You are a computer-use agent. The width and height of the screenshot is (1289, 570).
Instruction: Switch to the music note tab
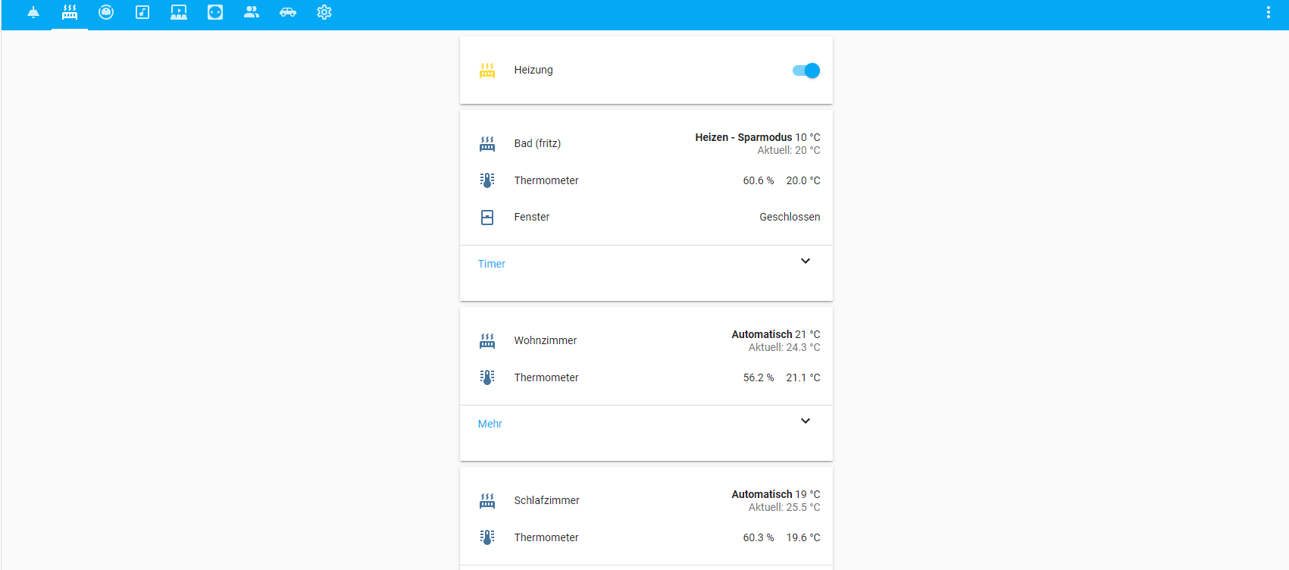pos(142,12)
